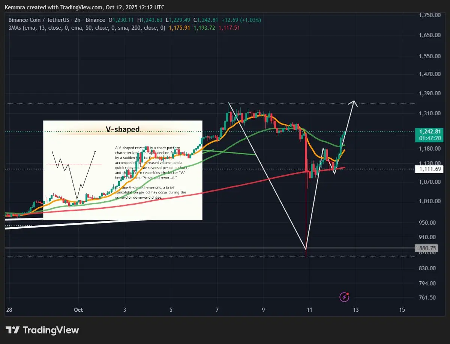Click the V-shaped heading on the note image
The height and width of the screenshot is (344, 450).
[x=123, y=129]
